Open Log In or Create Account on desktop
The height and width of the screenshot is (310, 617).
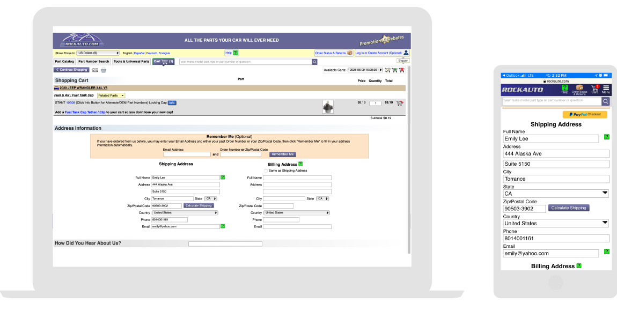click(x=382, y=53)
